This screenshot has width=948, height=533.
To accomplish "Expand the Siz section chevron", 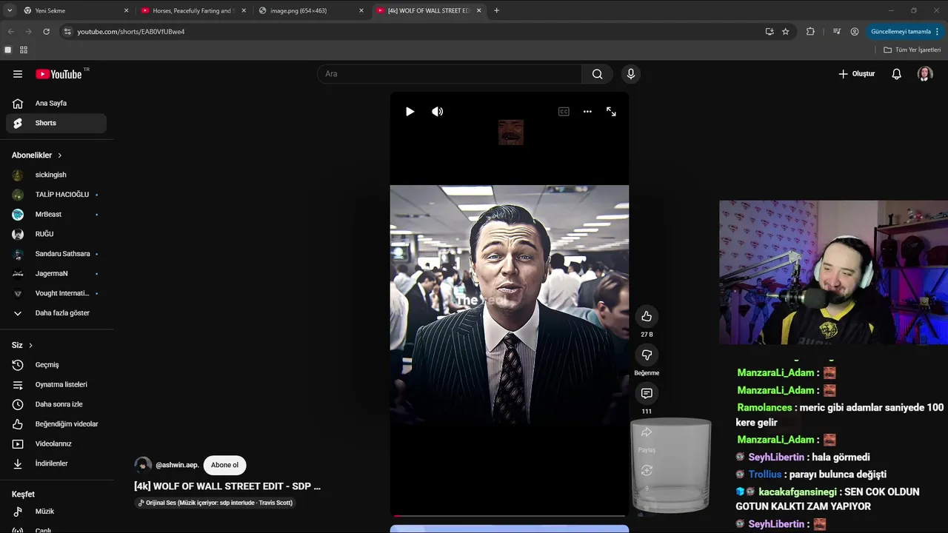I will click(30, 346).
